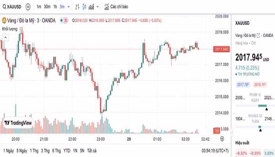Switch to the '1 Thg' date range
Viewport: 275px width, 157px height.
(35, 150)
